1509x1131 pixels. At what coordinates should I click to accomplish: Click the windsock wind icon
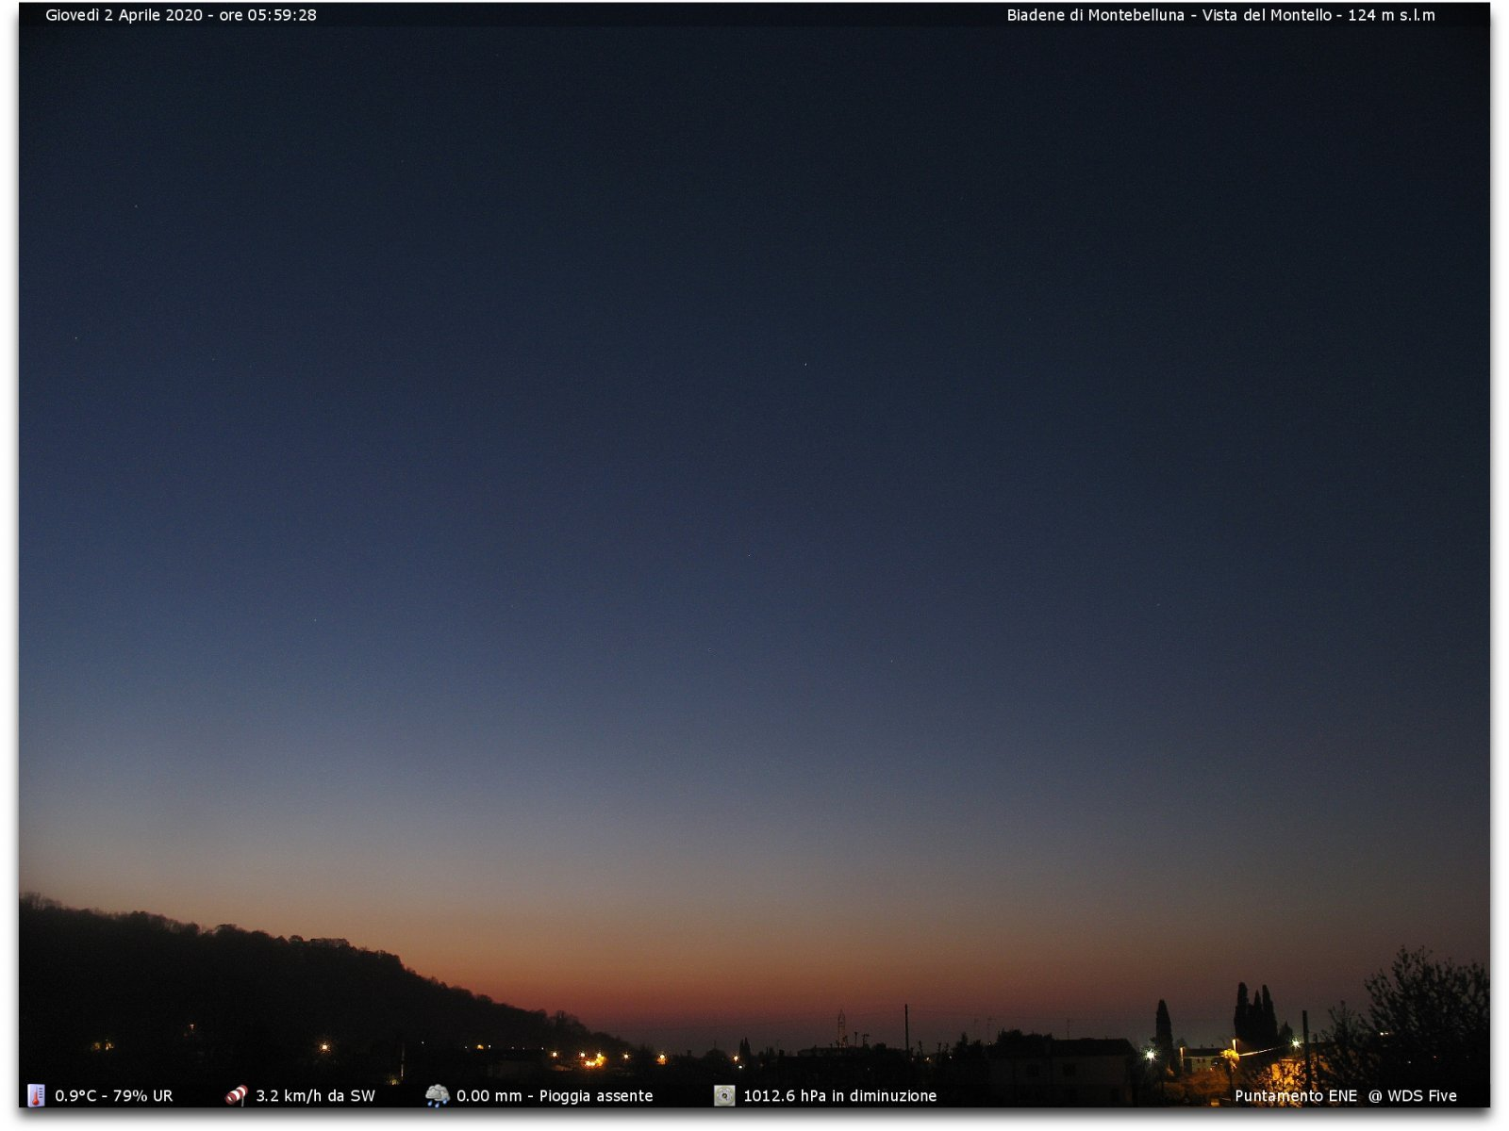(236, 1095)
